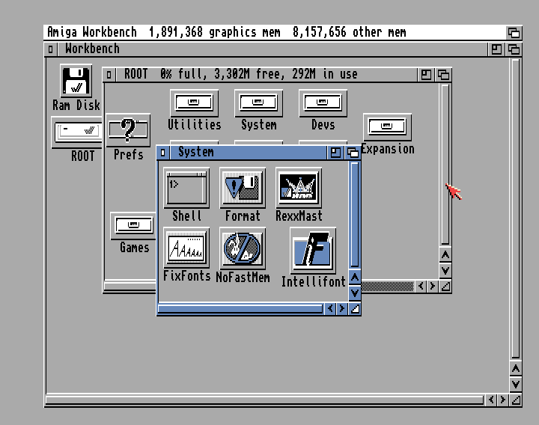Image resolution: width=539 pixels, height=425 pixels.
Task: Click the System window zoom gadget
Action: (x=335, y=152)
